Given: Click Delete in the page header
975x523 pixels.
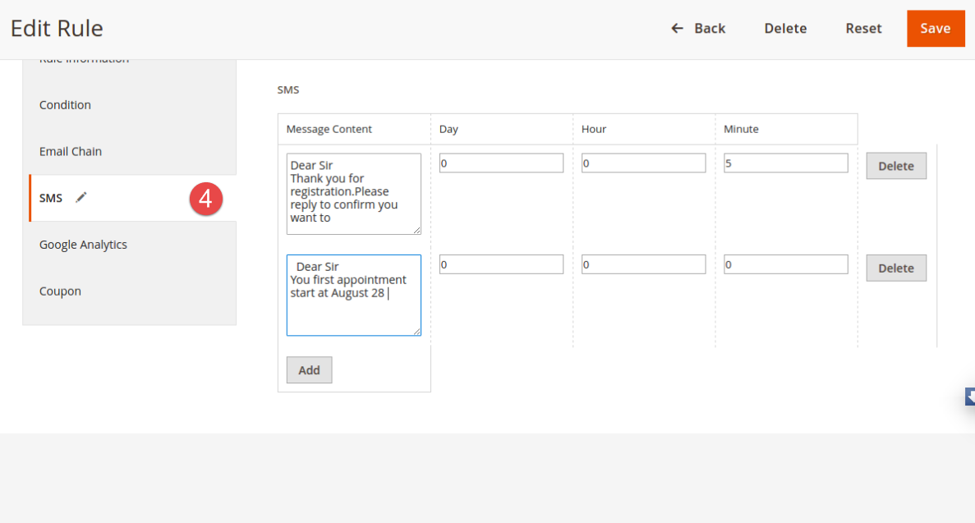Looking at the screenshot, I should click(785, 29).
